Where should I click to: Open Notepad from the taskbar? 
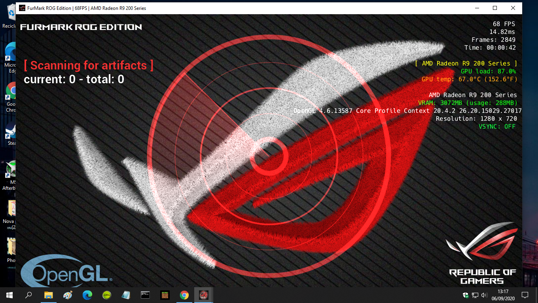(126, 295)
